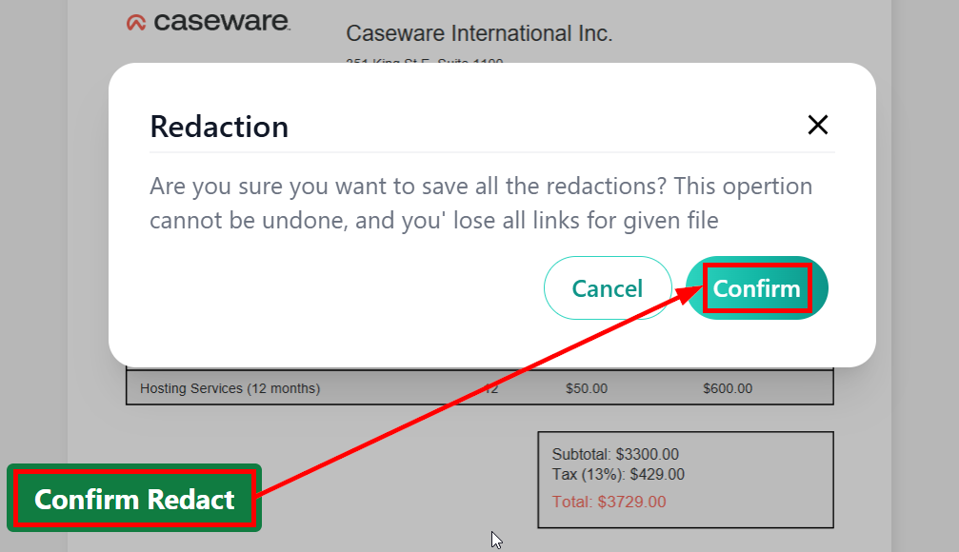Image resolution: width=959 pixels, height=552 pixels.
Task: Click the red Caseware logo symbol
Action: click(135, 23)
